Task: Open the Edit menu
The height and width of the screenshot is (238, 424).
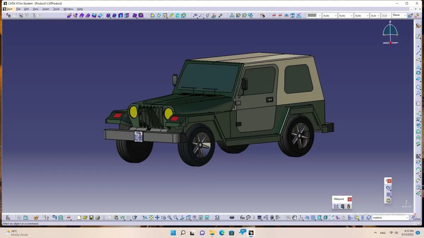Action: [x=26, y=9]
